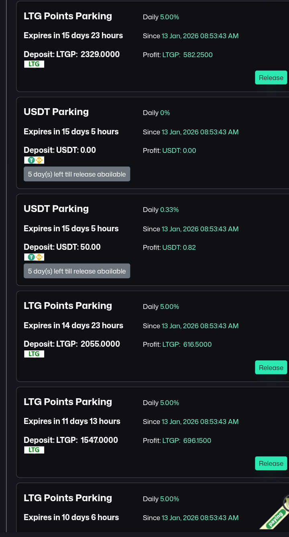Release the 2329.0000 LTGP deposit
This screenshot has height=537, width=289.
(271, 78)
